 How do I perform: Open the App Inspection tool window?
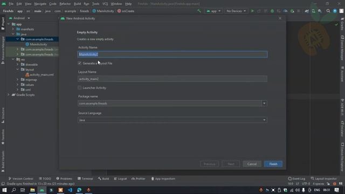click(x=163, y=178)
